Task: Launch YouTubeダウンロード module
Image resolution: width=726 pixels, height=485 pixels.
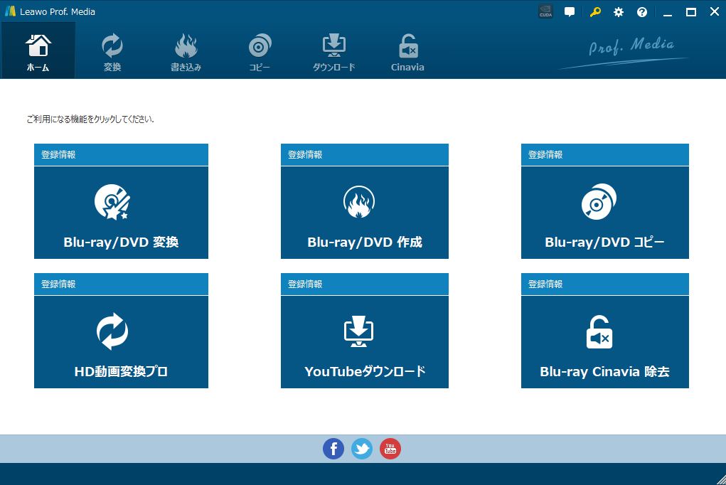Action: point(365,342)
